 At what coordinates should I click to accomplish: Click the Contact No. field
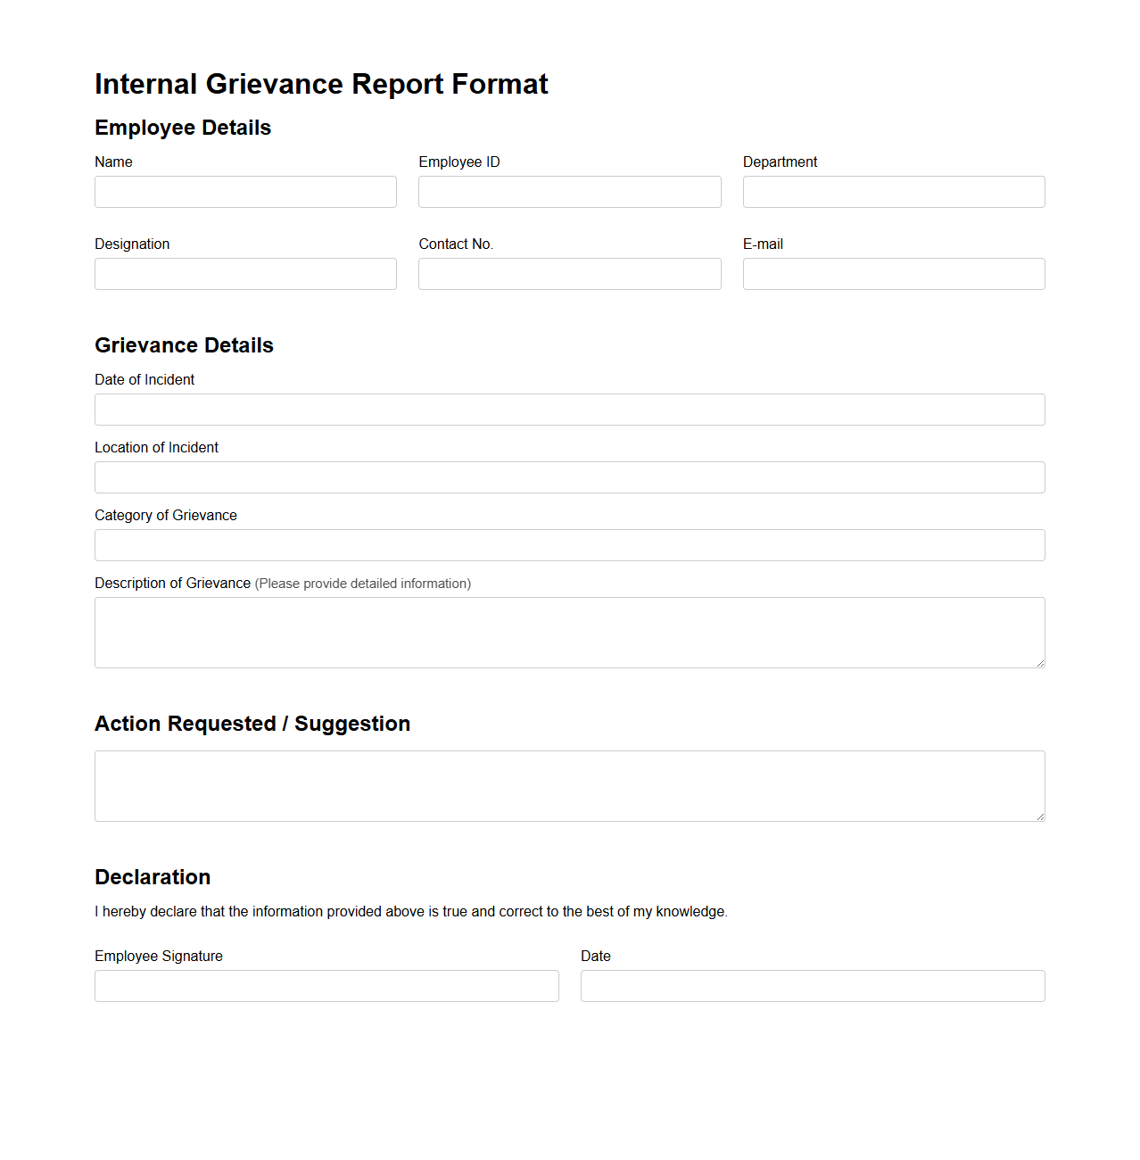click(569, 274)
